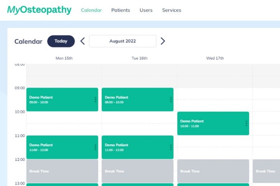Open options menu for Monday 11:00 appointment

coord(95,147)
